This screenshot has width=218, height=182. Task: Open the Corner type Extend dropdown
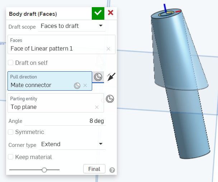coord(72,144)
